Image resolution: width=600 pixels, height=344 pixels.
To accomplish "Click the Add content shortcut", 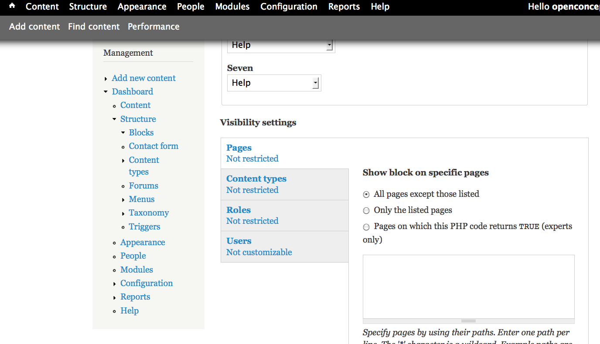I will [34, 27].
